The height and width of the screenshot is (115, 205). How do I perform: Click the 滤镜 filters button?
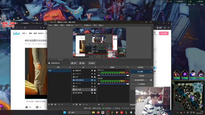[82, 63]
